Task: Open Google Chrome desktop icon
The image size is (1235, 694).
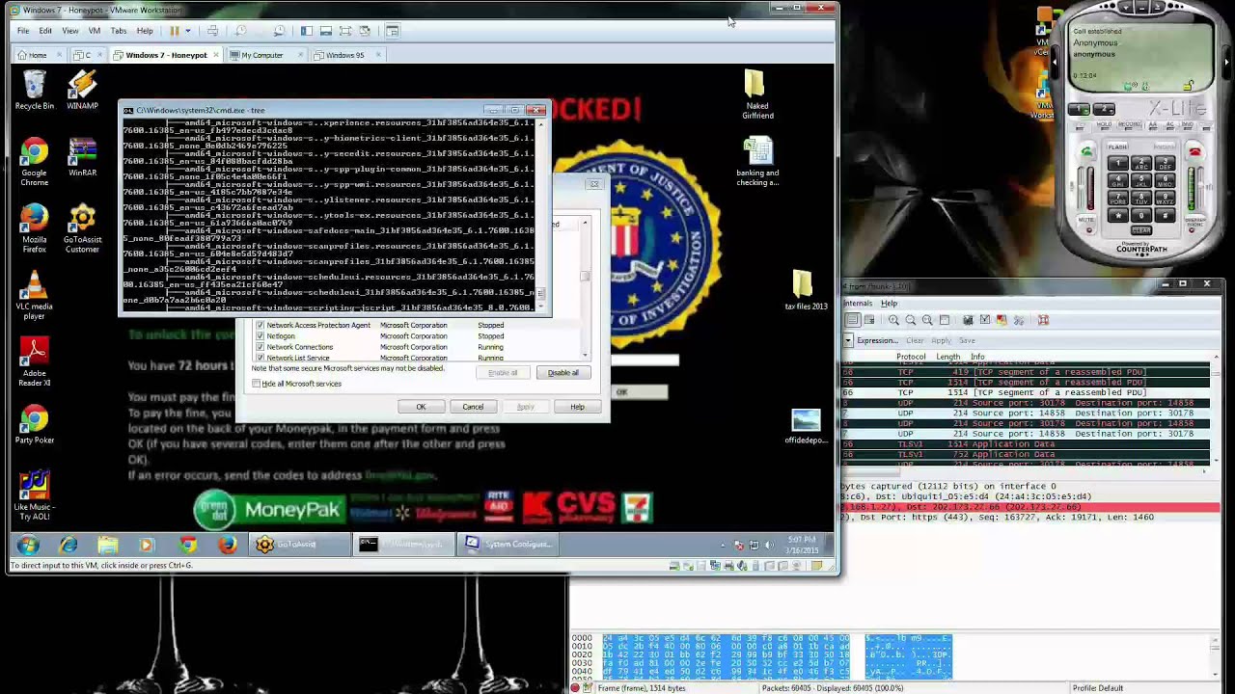Action: 35,162
